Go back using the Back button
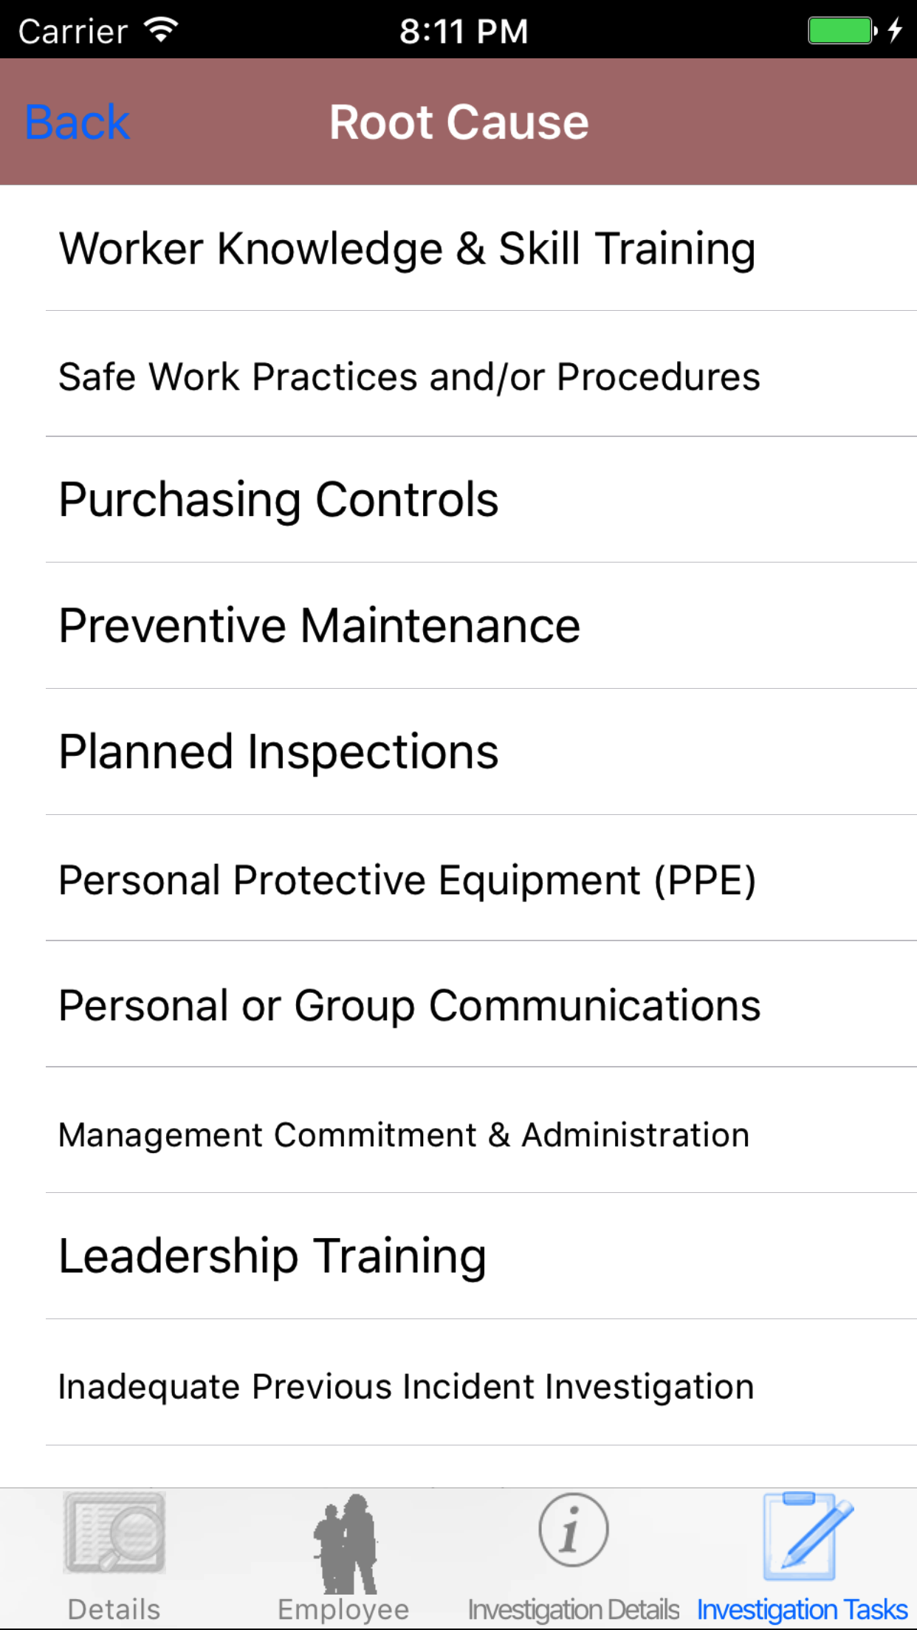 point(78,122)
